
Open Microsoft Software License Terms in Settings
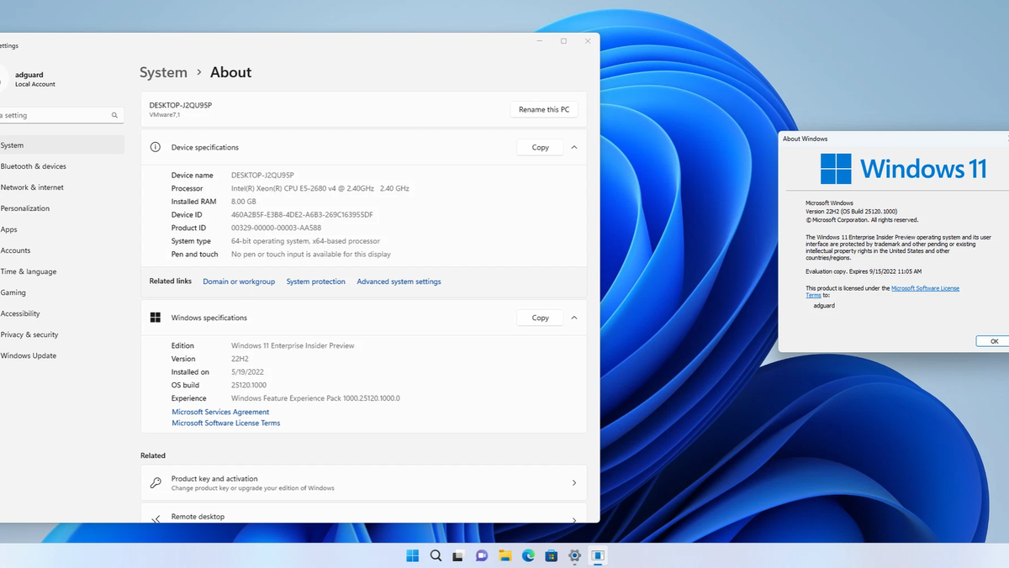coord(226,423)
